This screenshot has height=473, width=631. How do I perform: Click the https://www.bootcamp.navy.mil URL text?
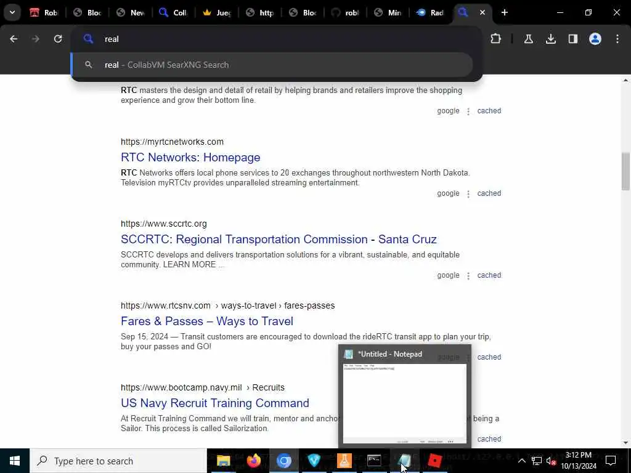point(181,387)
